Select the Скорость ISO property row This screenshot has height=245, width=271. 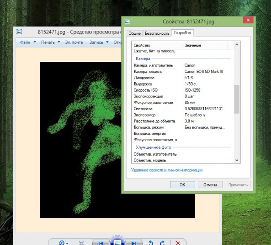point(183,90)
